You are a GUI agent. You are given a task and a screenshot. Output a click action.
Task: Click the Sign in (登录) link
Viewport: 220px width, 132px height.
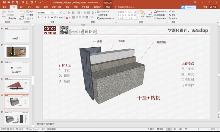(x=205, y=7)
